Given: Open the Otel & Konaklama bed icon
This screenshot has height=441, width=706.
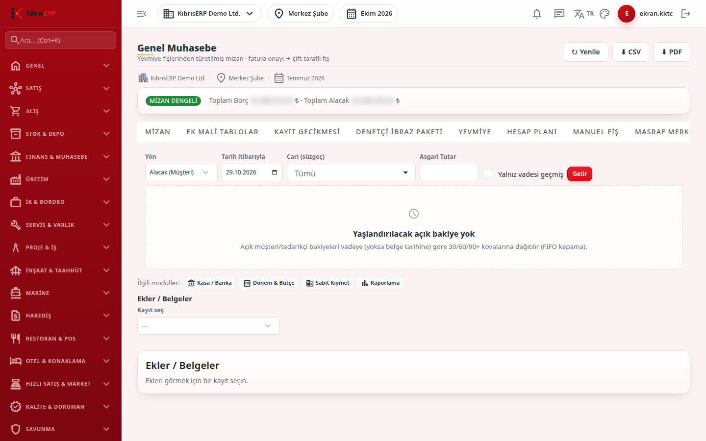Looking at the screenshot, I should [16, 361].
